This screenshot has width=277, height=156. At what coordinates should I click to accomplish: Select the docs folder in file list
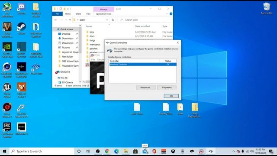point(92,36)
